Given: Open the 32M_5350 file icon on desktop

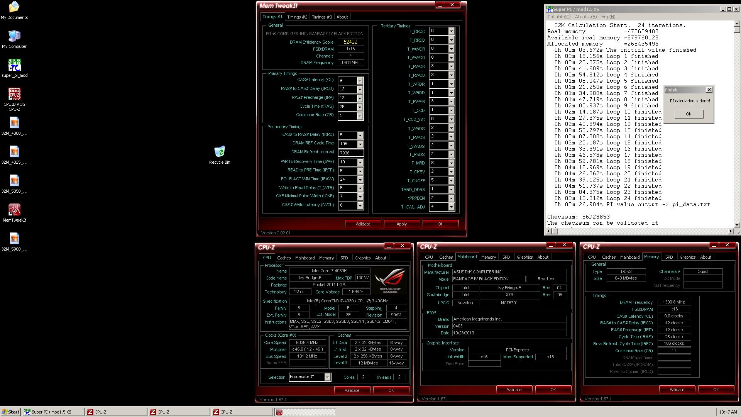Looking at the screenshot, I should pos(14,184).
